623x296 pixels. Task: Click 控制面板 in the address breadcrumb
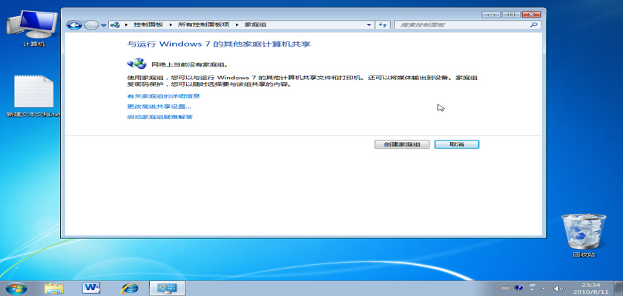pyautogui.click(x=148, y=25)
